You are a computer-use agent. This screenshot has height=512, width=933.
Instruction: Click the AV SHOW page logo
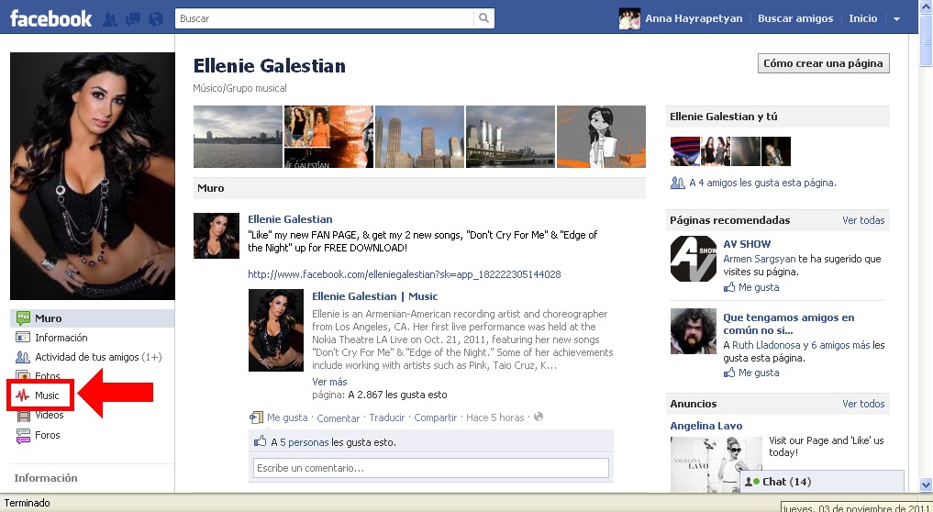(694, 259)
